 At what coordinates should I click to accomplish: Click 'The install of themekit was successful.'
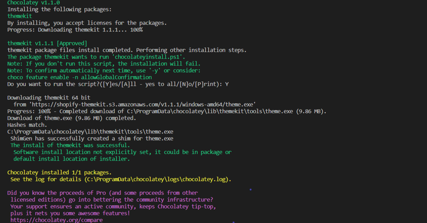pos(70,145)
